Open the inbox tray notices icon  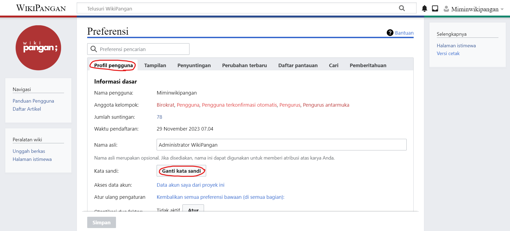435,9
